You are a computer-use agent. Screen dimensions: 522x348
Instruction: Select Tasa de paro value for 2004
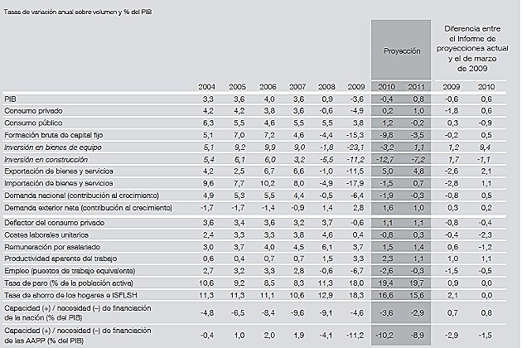(207, 283)
